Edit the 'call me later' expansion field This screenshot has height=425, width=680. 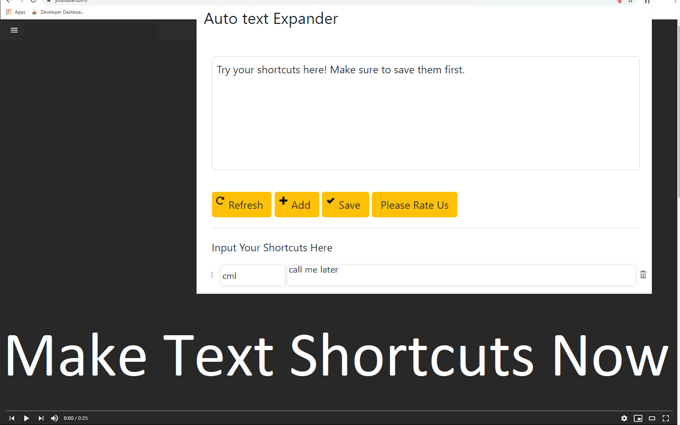coord(461,276)
